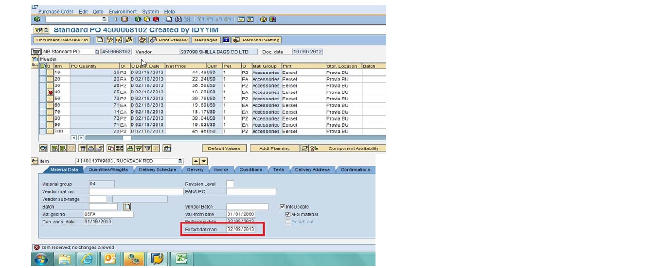Toggle the InfoUpdate checkbox

(x=283, y=207)
